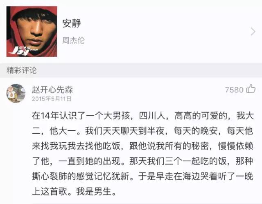Screen dimensions: 262x204
Task: Tap comment line starting 二，他大一
Action: pyautogui.click(x=143, y=131)
